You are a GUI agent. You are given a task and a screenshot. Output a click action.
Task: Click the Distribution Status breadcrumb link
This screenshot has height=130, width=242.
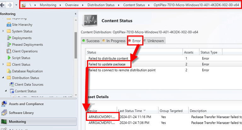[x=101, y=5]
